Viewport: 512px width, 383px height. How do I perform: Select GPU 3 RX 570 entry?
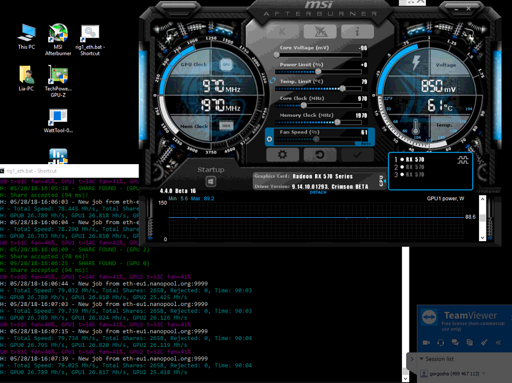click(409, 175)
